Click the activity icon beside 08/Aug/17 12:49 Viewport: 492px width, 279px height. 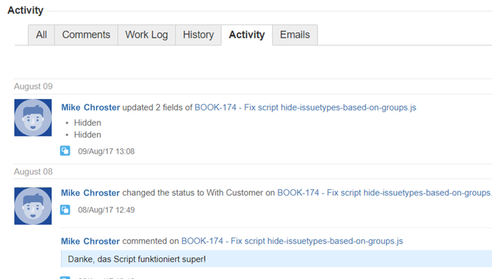click(x=65, y=210)
